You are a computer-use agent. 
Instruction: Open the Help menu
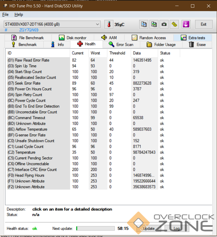point(19,15)
